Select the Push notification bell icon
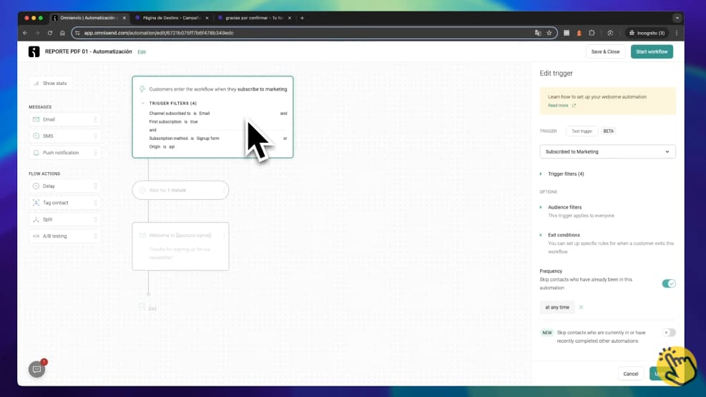Viewport: 706px width, 397px height. click(36, 153)
